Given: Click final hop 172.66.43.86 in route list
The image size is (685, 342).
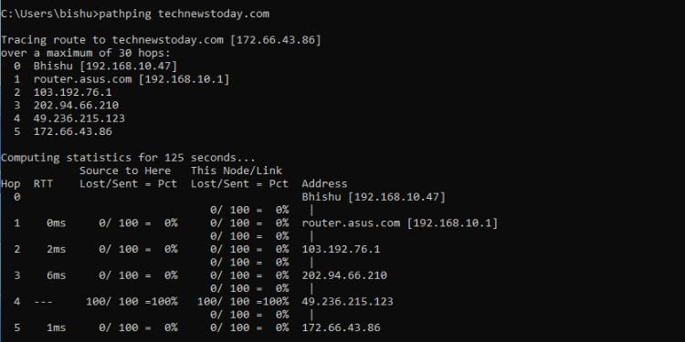Looking at the screenshot, I should click(72, 131).
